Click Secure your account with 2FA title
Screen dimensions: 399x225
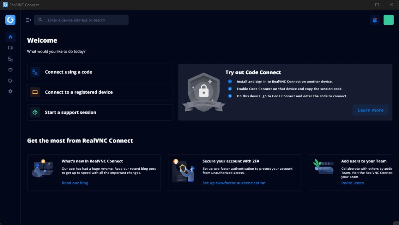tap(231, 161)
